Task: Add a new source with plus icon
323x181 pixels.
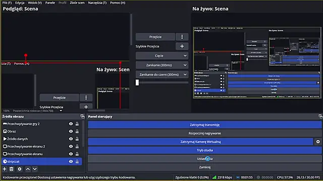Action: tap(5, 169)
